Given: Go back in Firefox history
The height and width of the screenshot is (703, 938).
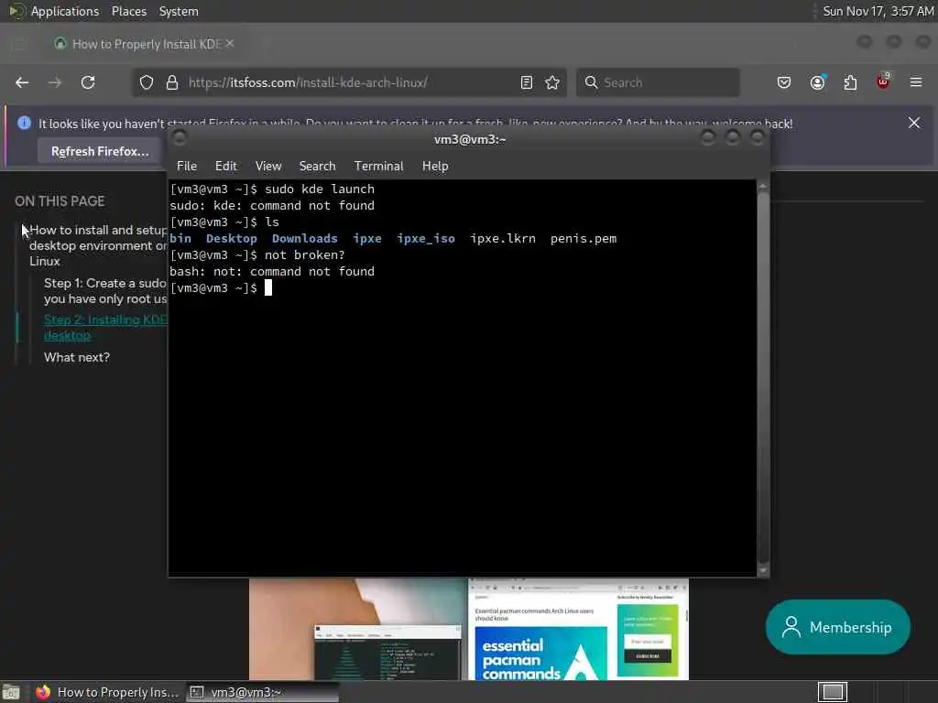Looking at the screenshot, I should click(22, 82).
